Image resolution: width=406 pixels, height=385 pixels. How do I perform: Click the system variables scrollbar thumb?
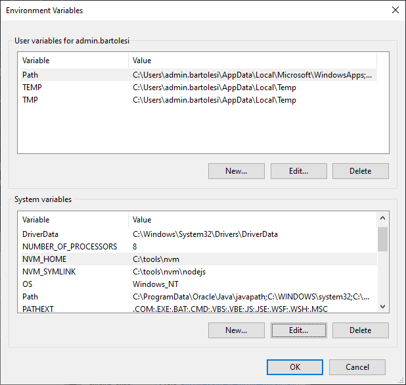click(x=382, y=239)
